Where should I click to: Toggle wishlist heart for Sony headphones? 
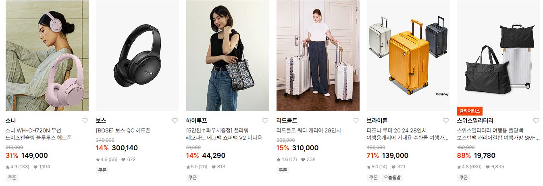[85, 121]
